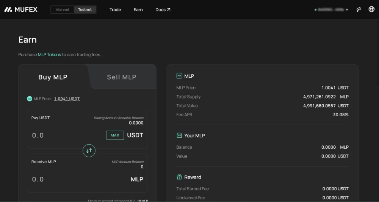Viewport: 379px width, 202px height.
Task: Expand the wallet address dropdown
Action: click(x=332, y=10)
